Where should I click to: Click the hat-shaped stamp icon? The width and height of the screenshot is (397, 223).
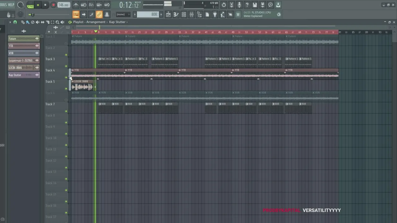107,14
